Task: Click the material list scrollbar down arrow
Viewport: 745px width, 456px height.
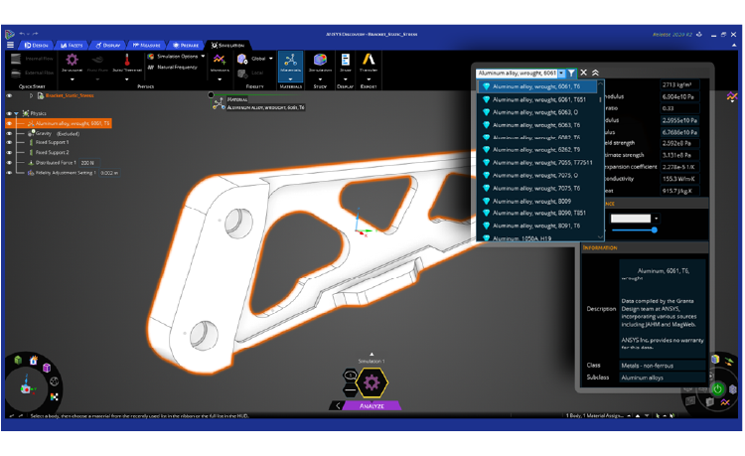Action: 601,236
